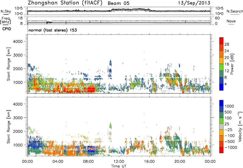Click the Freq. [MHz] axis label
The width and height of the screenshot is (243, 168).
[5, 20]
